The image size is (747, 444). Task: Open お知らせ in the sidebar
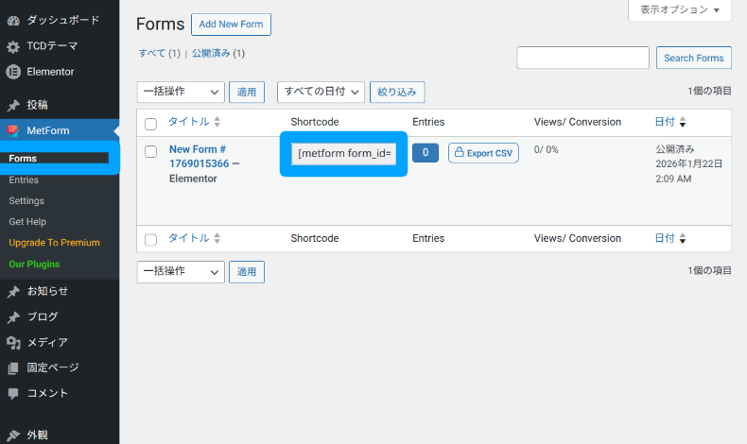(47, 291)
